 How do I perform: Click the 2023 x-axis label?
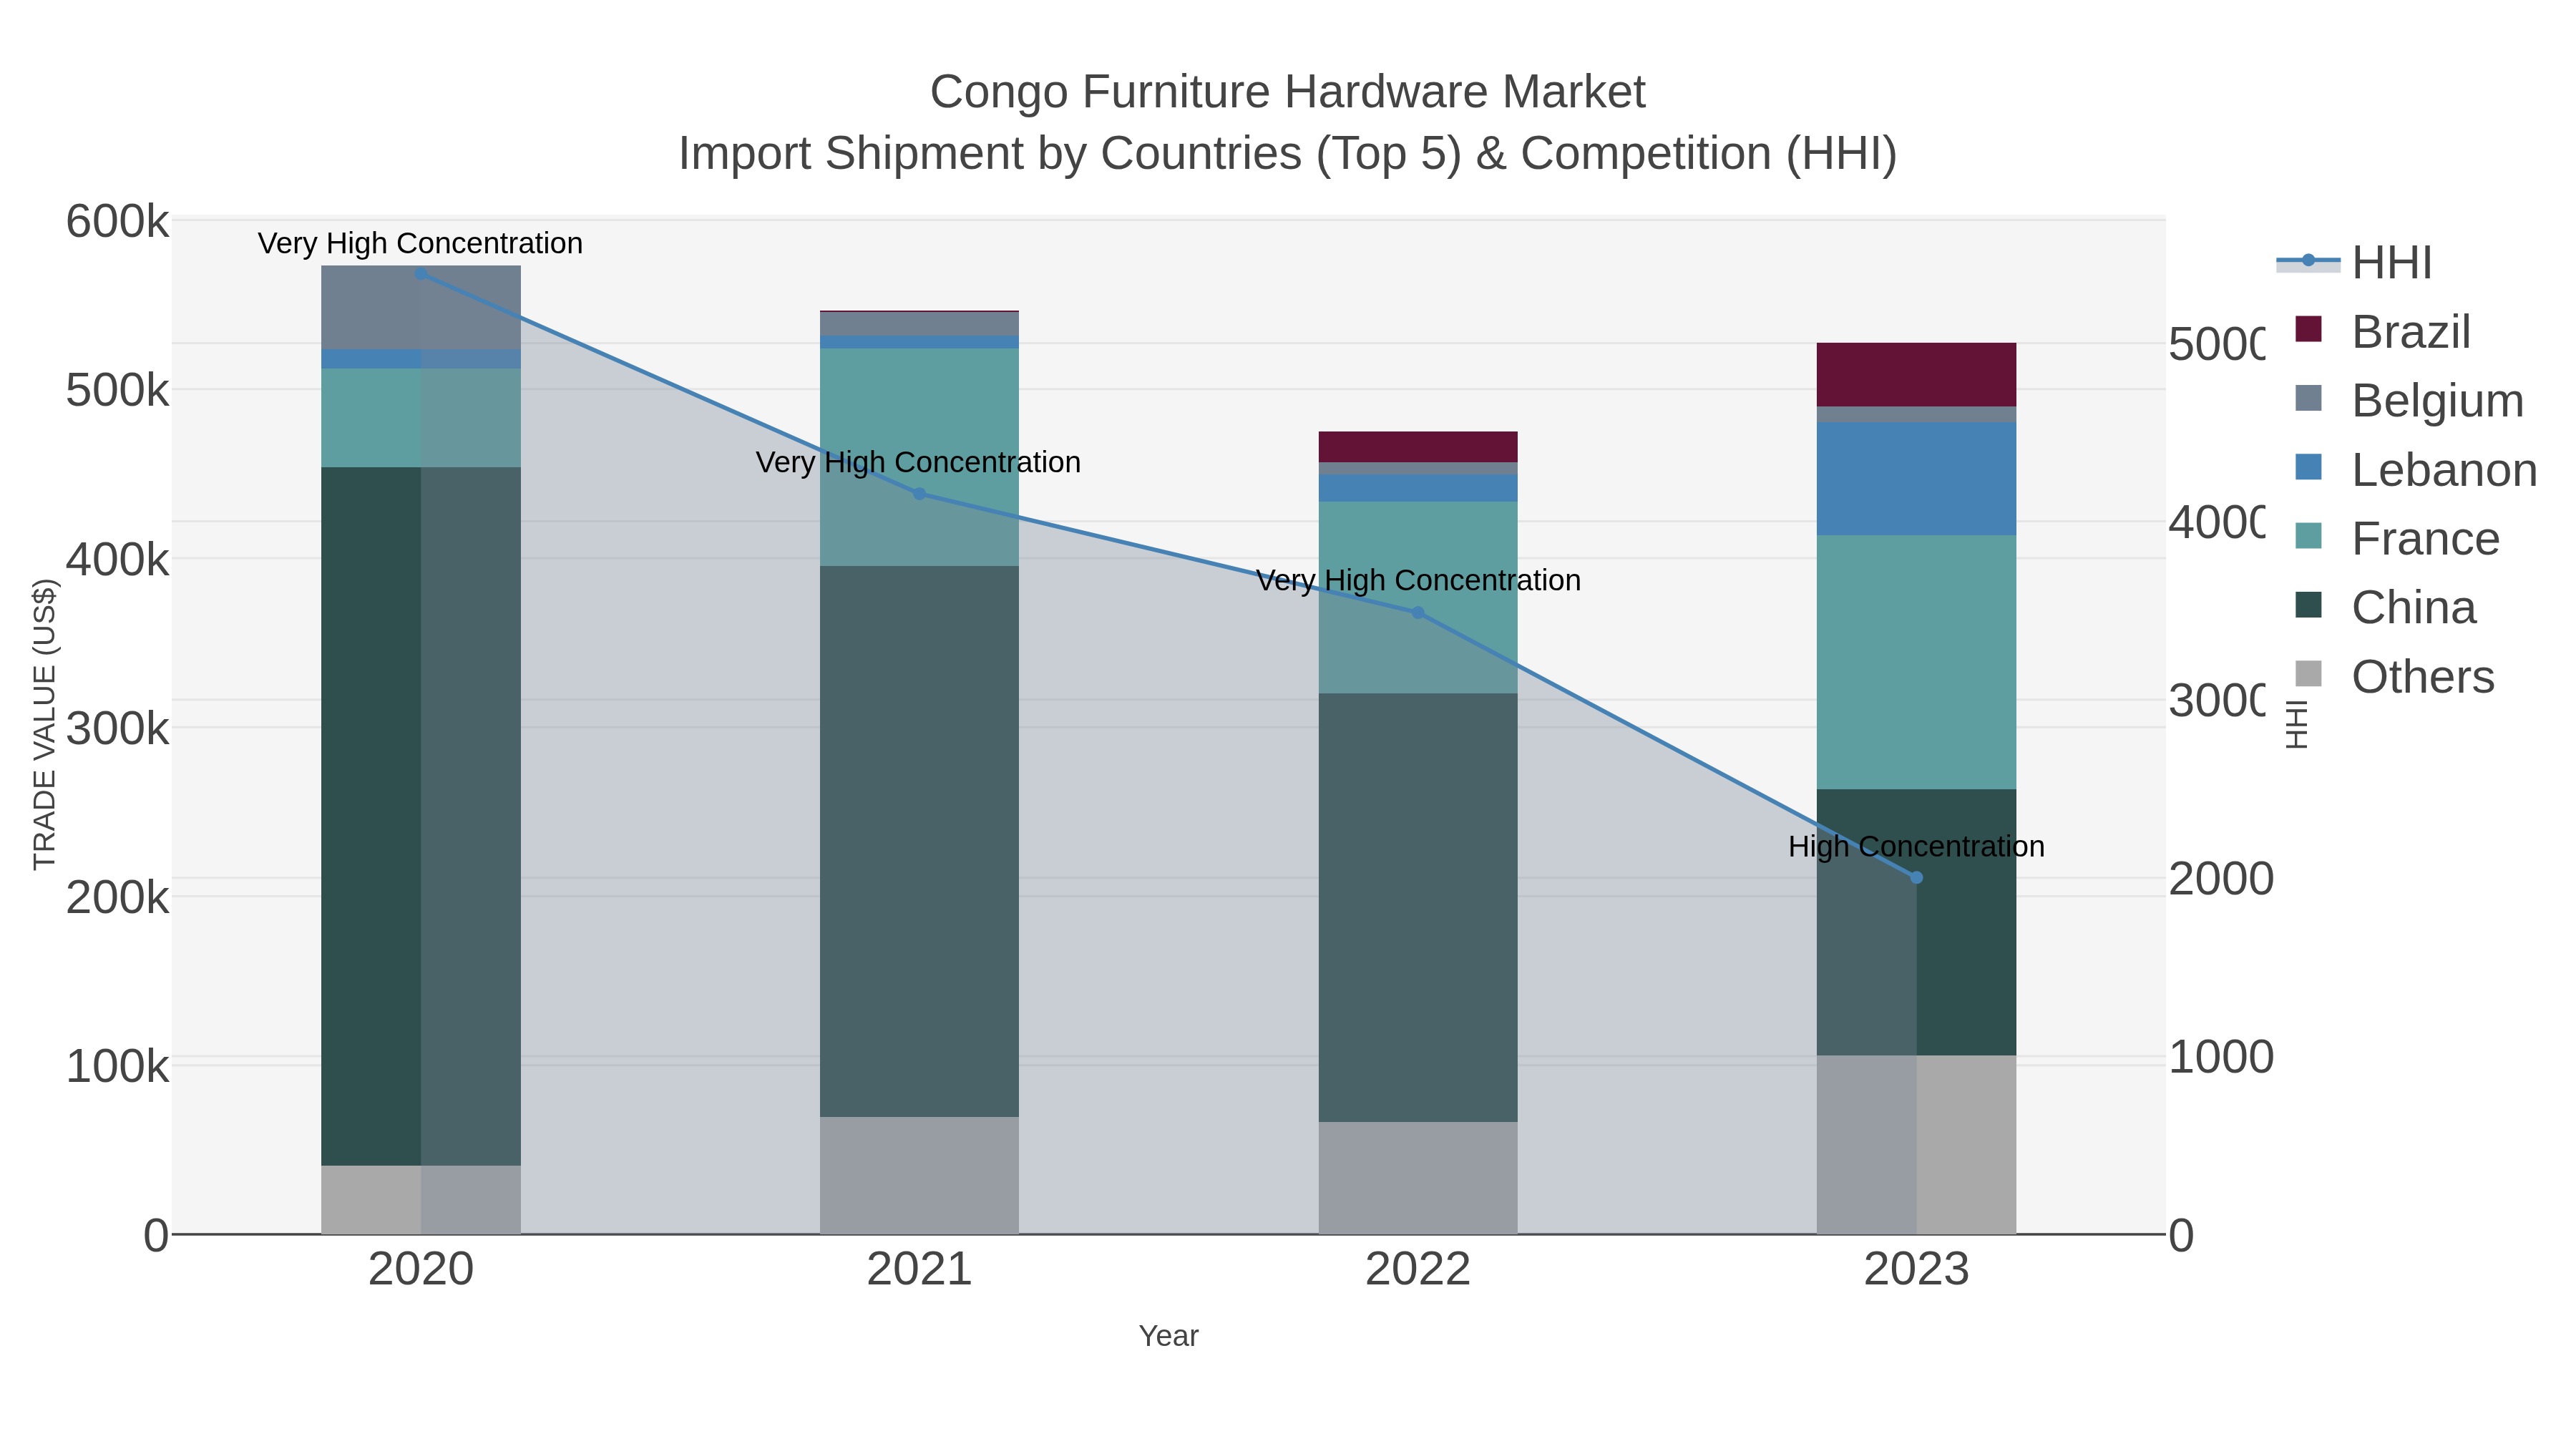point(1917,1270)
